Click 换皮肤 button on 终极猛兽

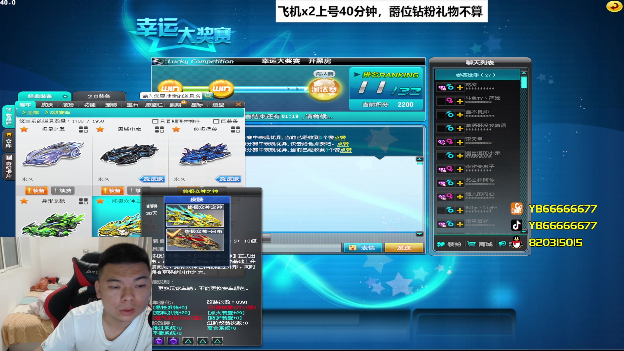pos(228,179)
